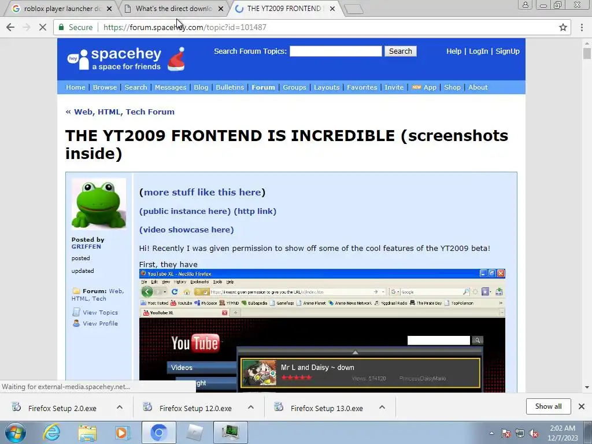This screenshot has width=592, height=444.
Task: Click the Show all downloads button
Action: pos(548,406)
